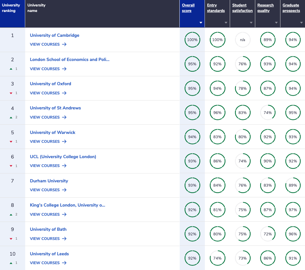This screenshot has width=305, height=270.
Task: View courses for Durham University
Action: (48, 190)
